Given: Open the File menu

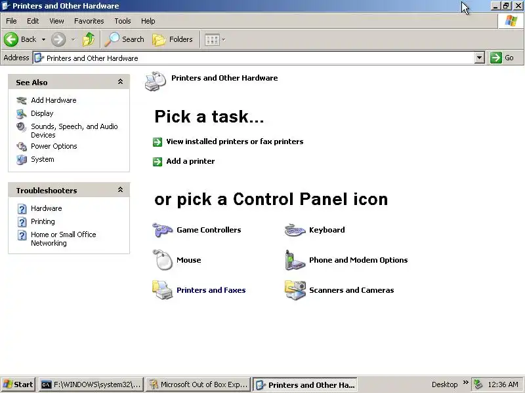Looking at the screenshot, I should [x=11, y=21].
